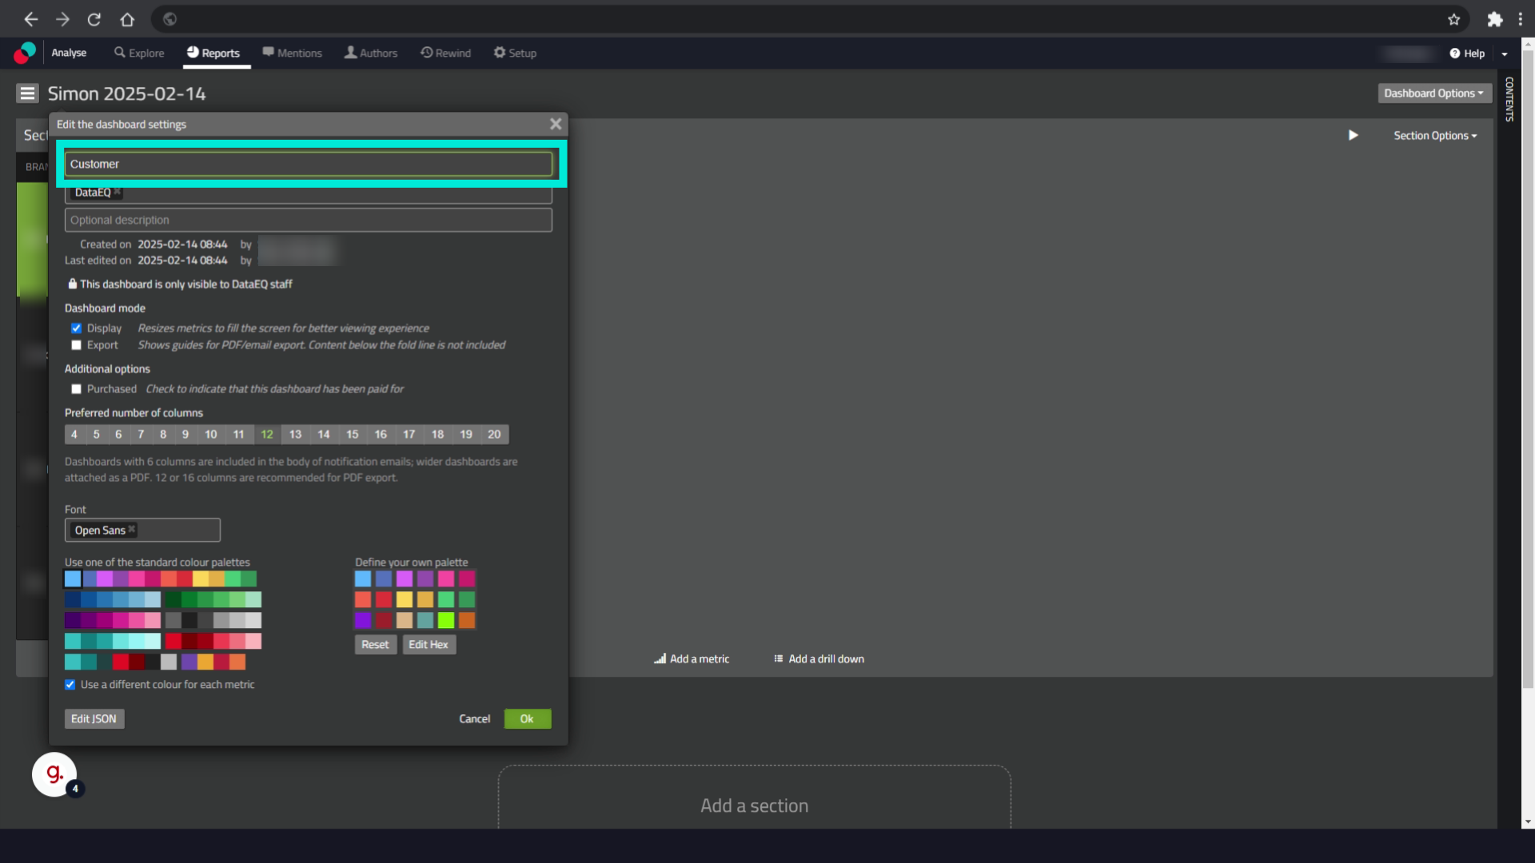Open the Section Options dropdown
Image resolution: width=1535 pixels, height=863 pixels.
[x=1435, y=136]
